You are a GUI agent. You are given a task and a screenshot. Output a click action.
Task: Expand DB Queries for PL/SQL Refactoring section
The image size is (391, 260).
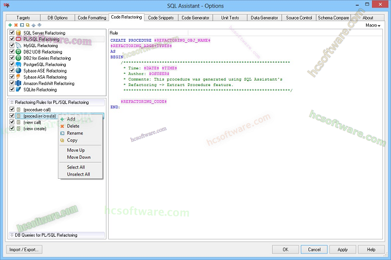pos(12,235)
